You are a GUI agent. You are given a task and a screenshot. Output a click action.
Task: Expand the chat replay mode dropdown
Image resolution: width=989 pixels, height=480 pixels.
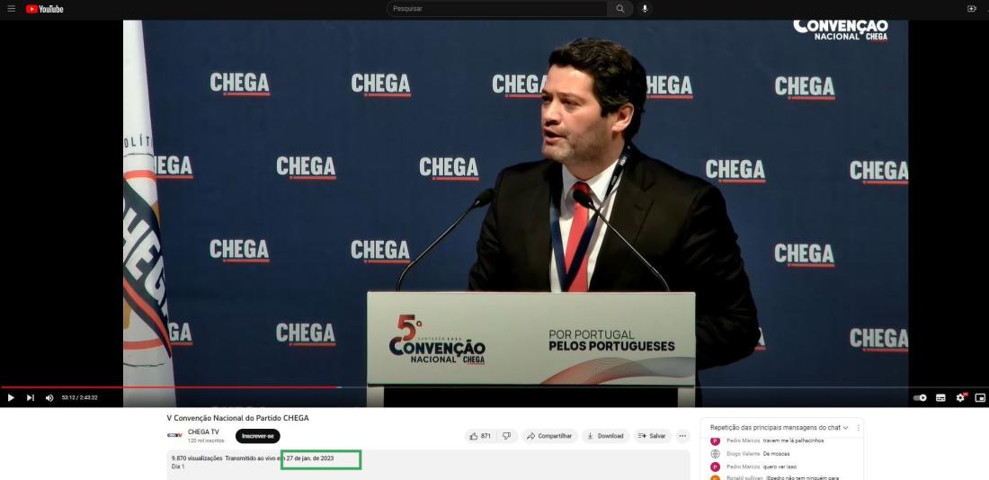click(779, 428)
